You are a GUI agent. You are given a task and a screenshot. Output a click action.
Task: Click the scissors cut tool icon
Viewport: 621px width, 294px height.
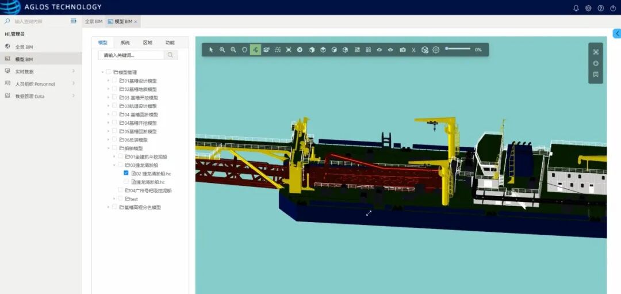point(413,50)
